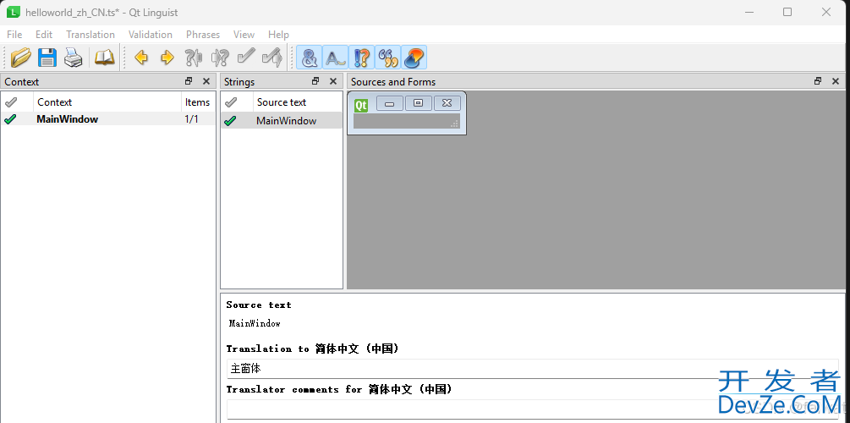Close the Strings panel
The height and width of the screenshot is (423, 850).
pos(333,81)
